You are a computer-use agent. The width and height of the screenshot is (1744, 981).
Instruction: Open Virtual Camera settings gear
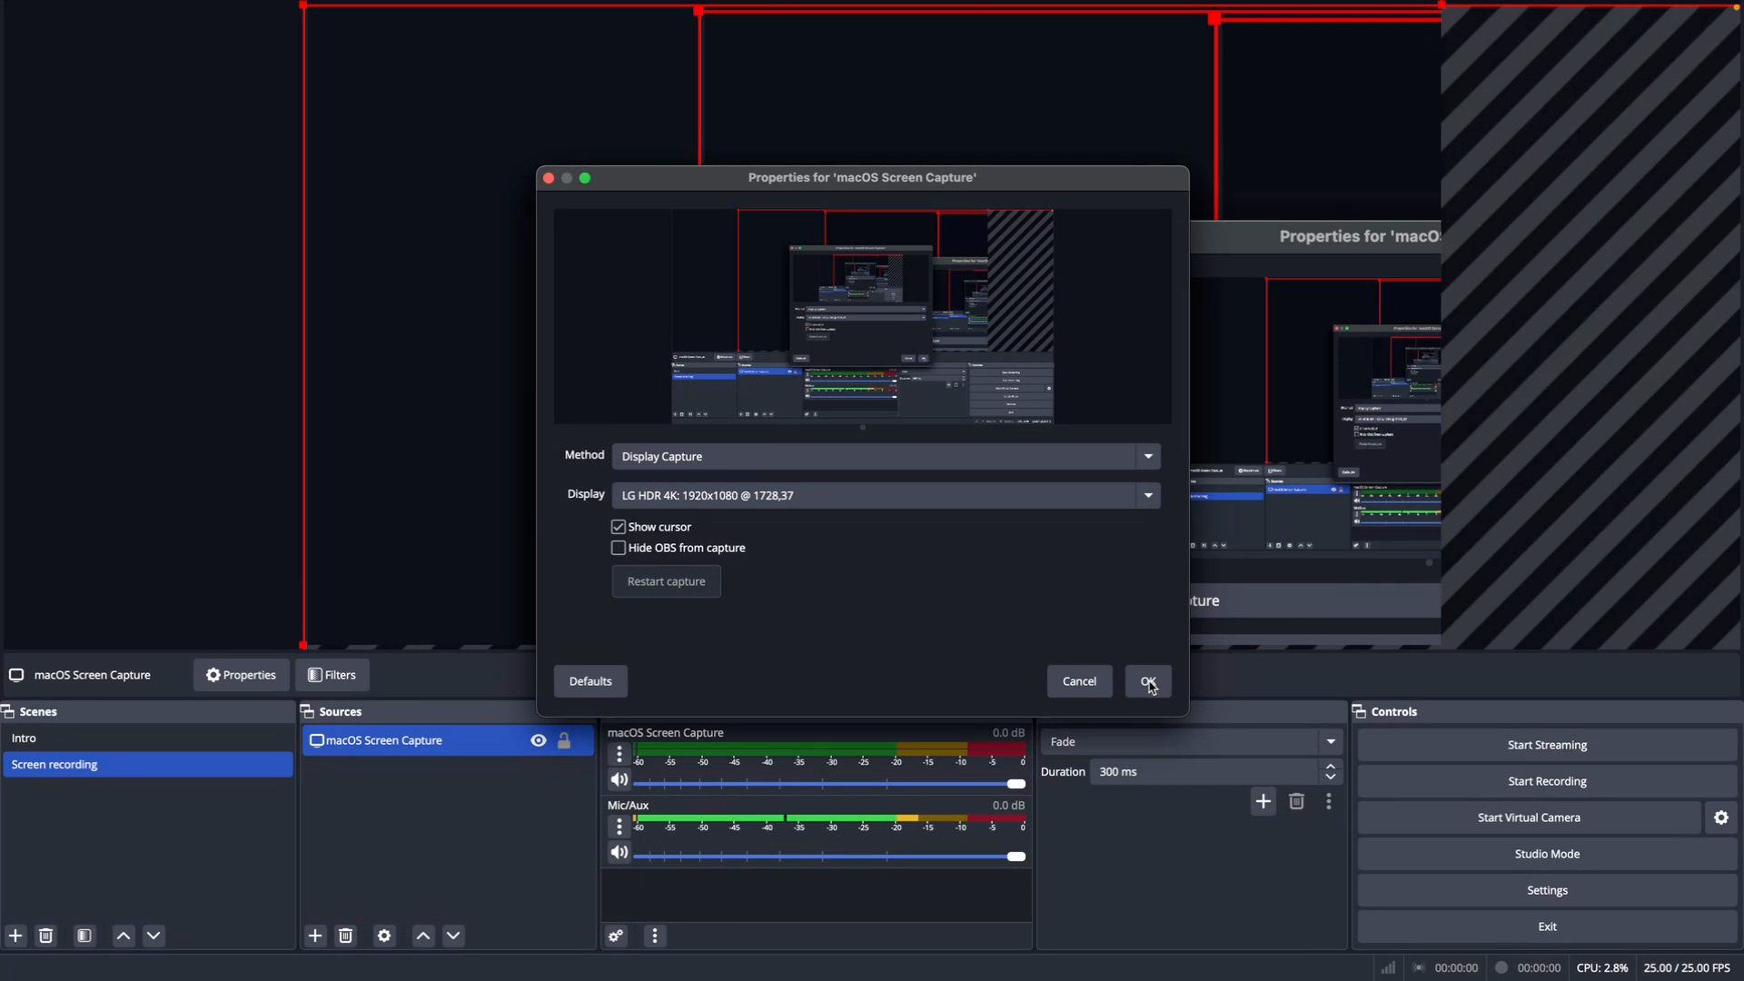[x=1721, y=817]
